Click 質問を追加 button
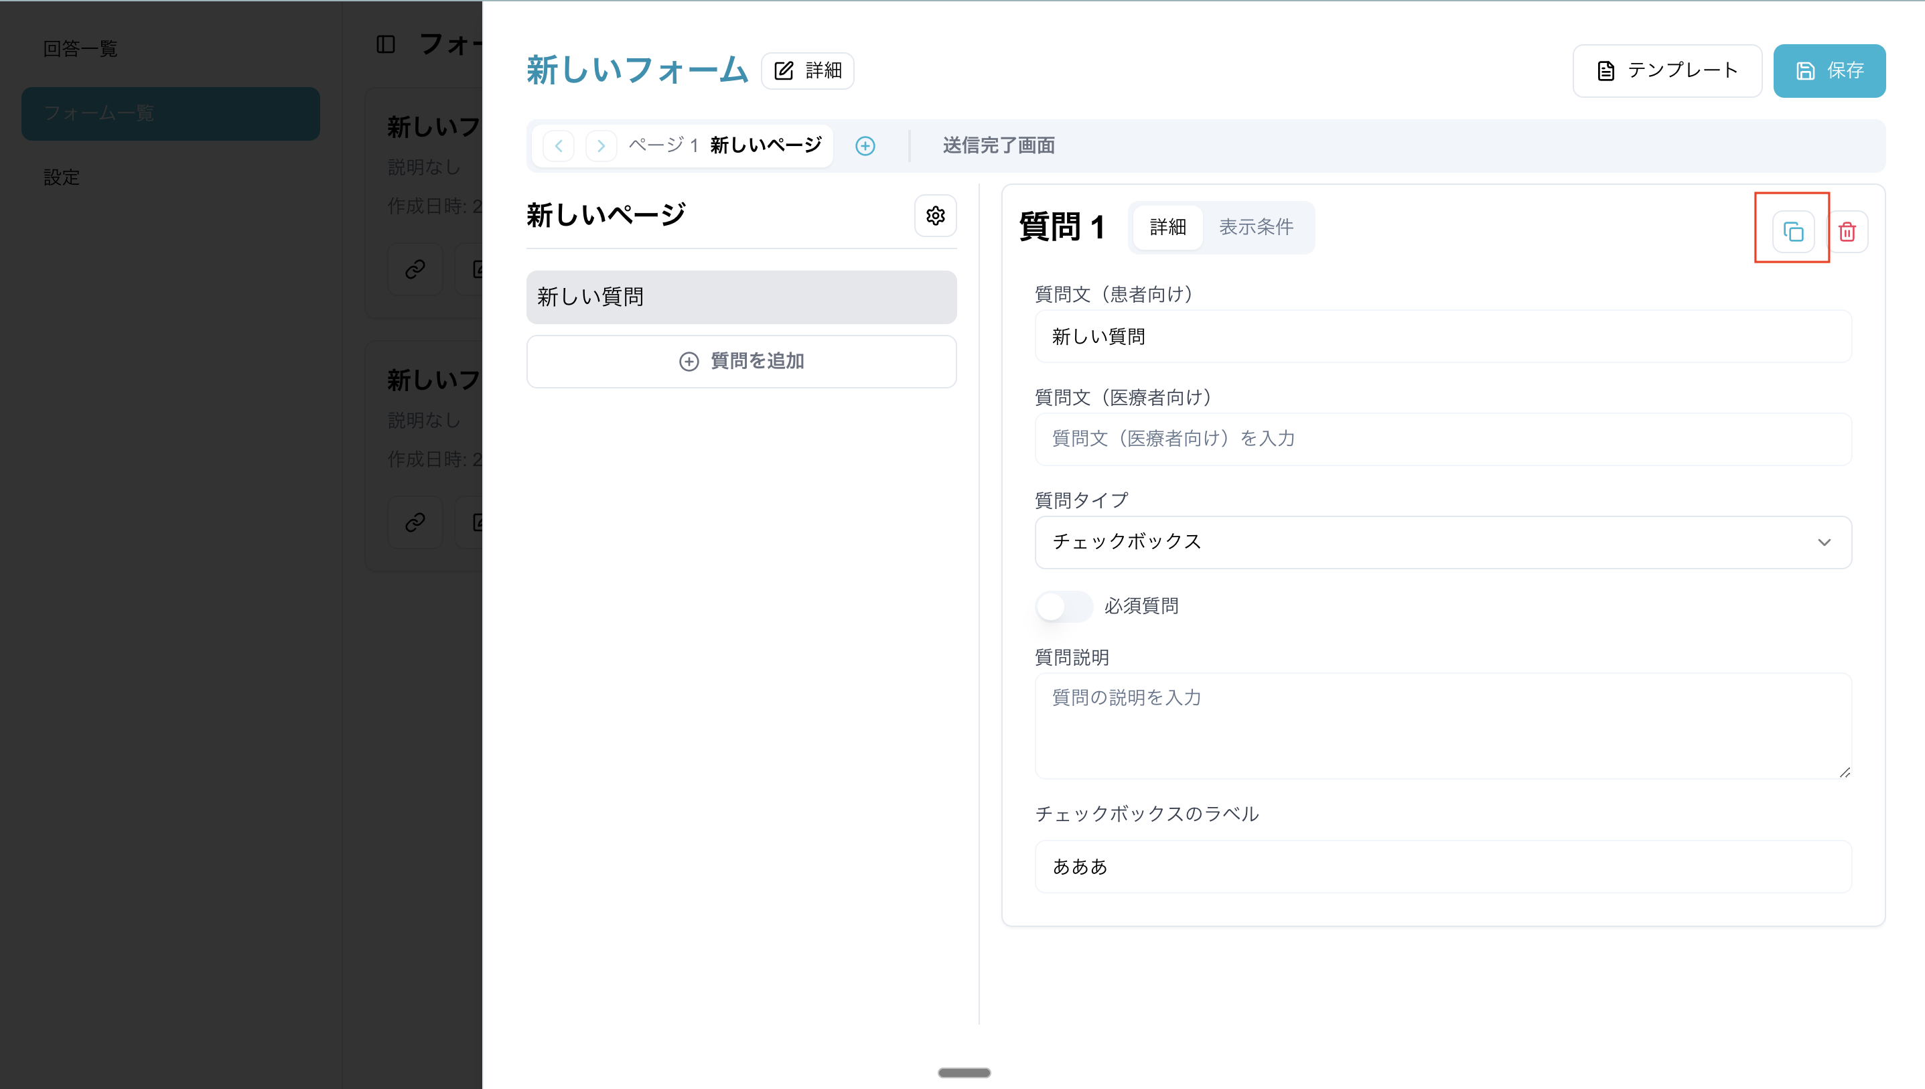 pos(741,361)
